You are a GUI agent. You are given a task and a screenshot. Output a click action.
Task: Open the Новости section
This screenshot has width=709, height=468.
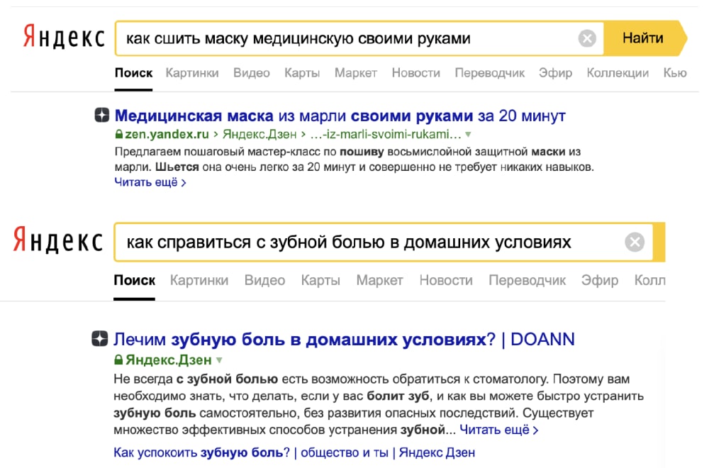pos(415,73)
